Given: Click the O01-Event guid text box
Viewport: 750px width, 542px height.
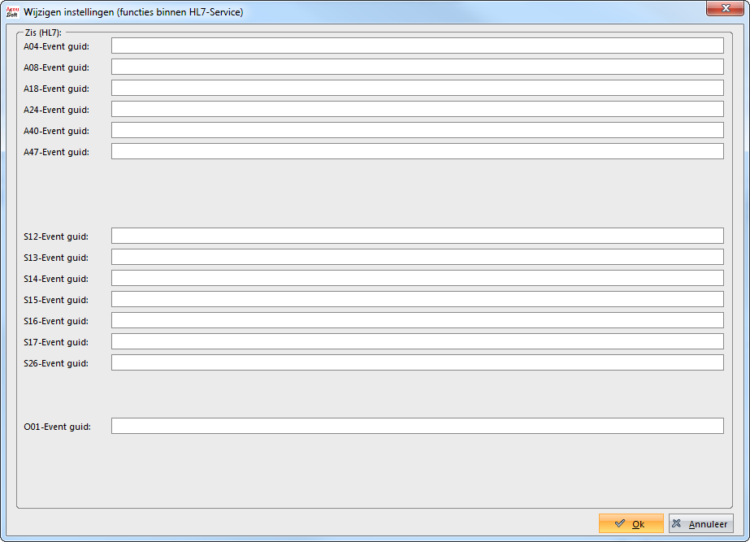Looking at the screenshot, I should coord(417,426).
